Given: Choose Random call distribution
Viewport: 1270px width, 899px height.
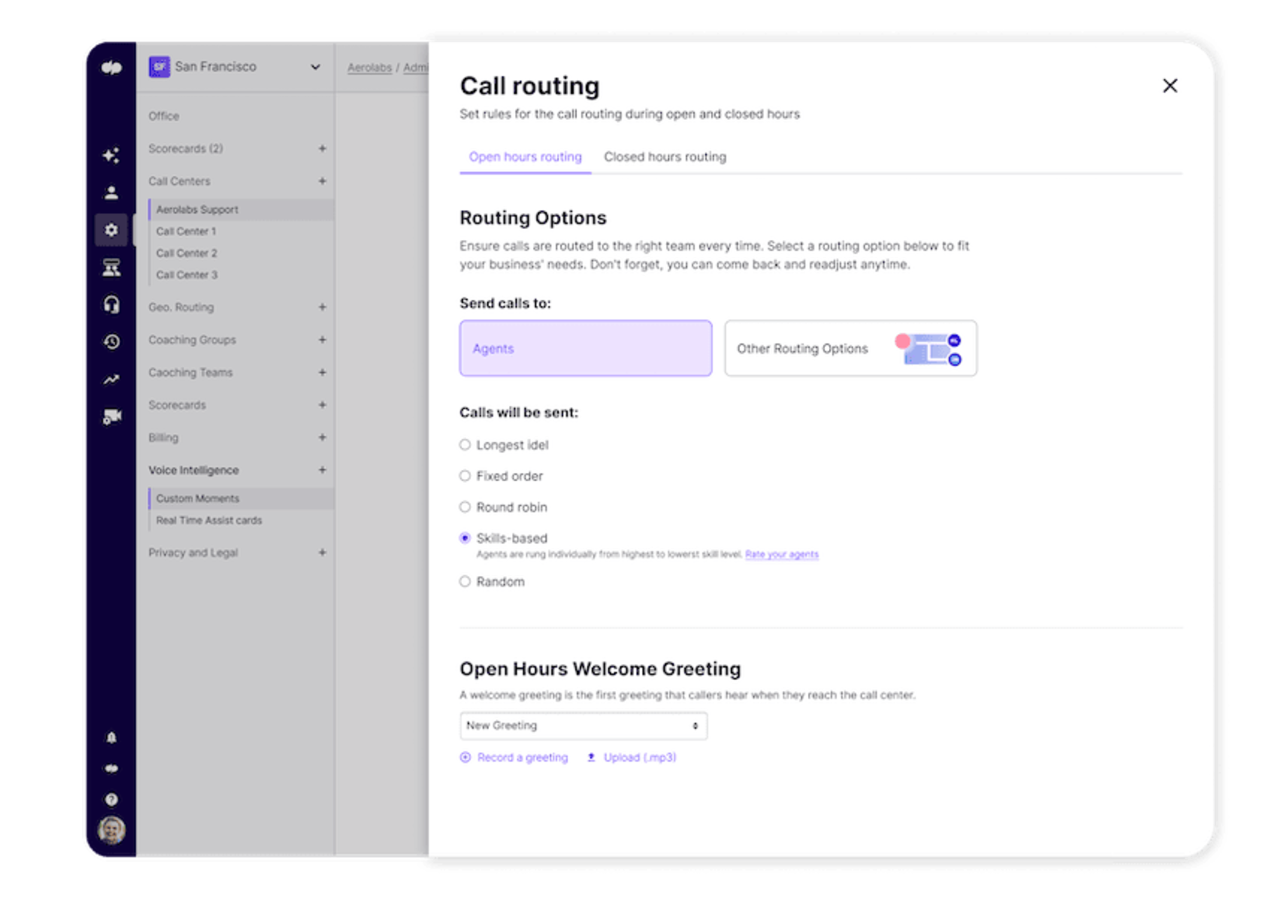Looking at the screenshot, I should pyautogui.click(x=465, y=581).
